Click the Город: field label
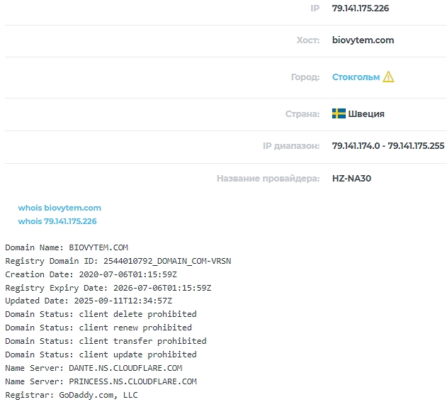 [x=305, y=77]
